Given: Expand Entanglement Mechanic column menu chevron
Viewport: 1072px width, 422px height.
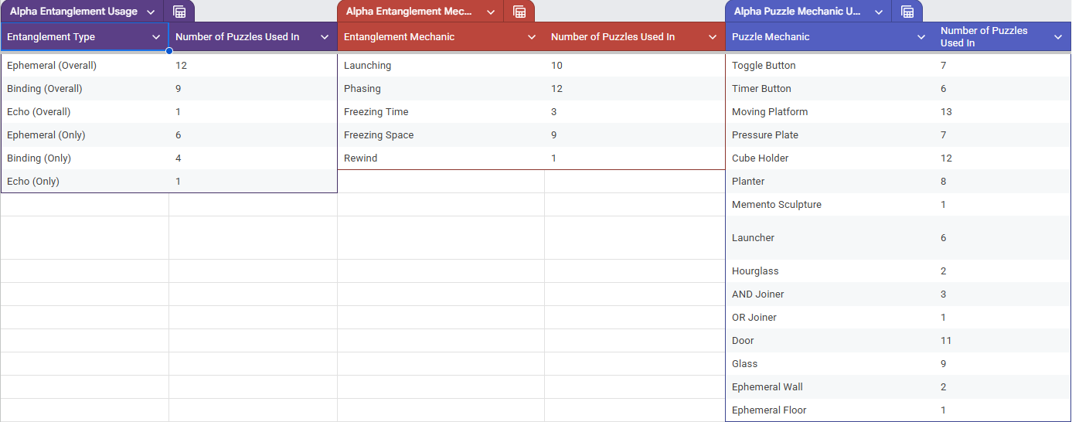Looking at the screenshot, I should 532,37.
